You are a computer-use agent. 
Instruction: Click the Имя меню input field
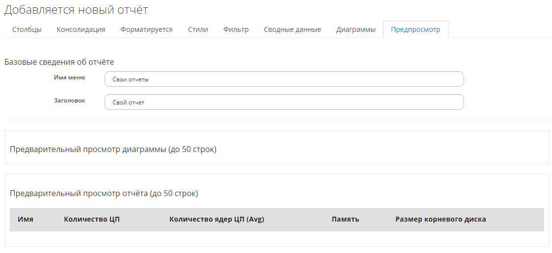[x=284, y=79]
